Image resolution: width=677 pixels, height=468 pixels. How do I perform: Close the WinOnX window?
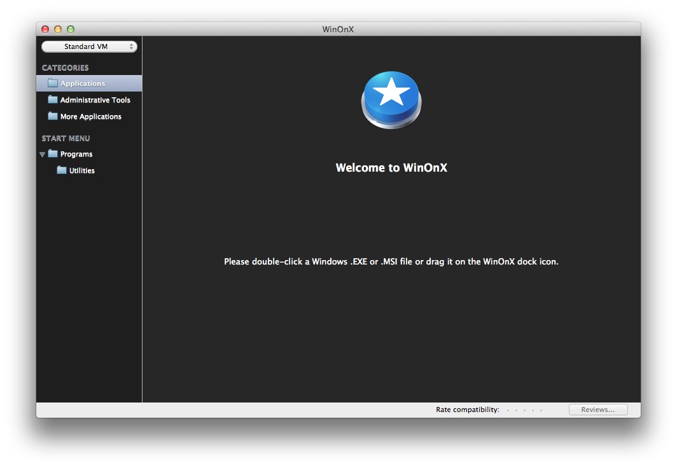45,29
